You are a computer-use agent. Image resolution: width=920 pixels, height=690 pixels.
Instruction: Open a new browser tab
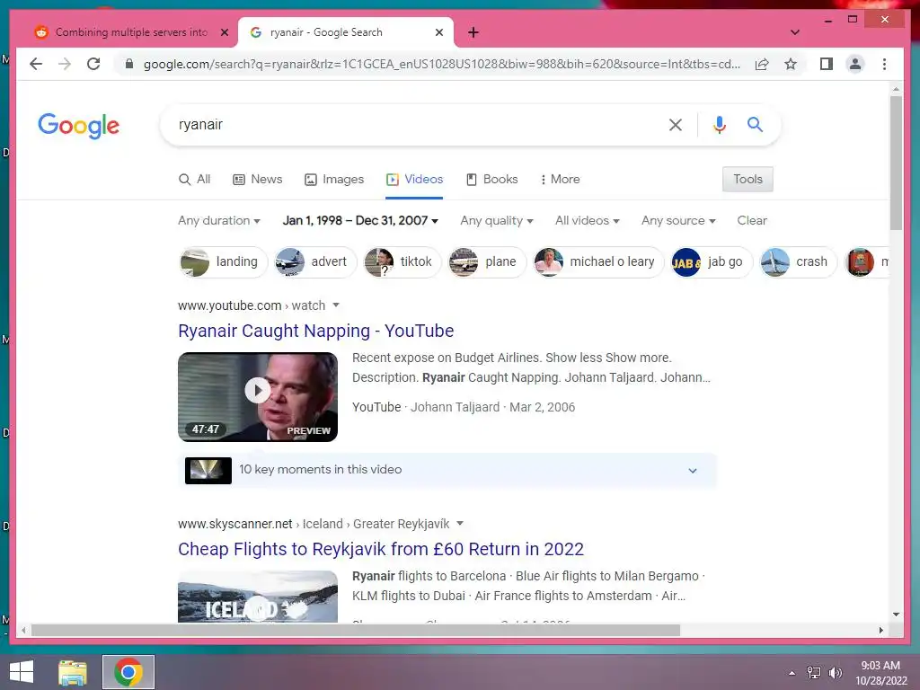tap(473, 32)
